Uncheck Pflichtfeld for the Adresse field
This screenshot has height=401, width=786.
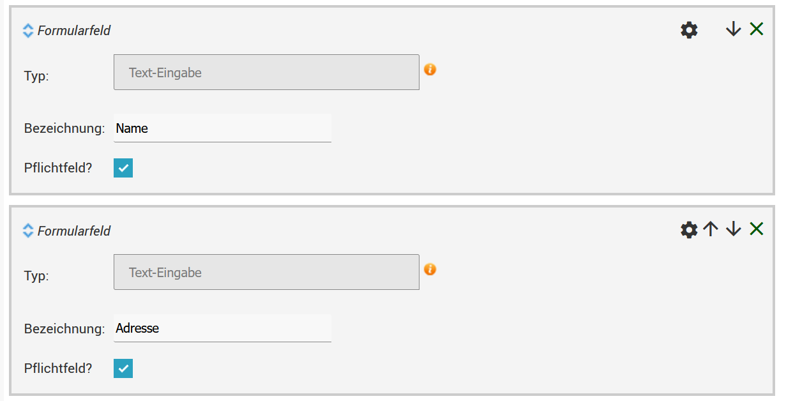(x=123, y=368)
